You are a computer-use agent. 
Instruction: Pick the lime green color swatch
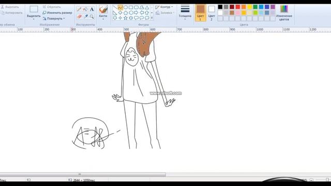pos(255,12)
